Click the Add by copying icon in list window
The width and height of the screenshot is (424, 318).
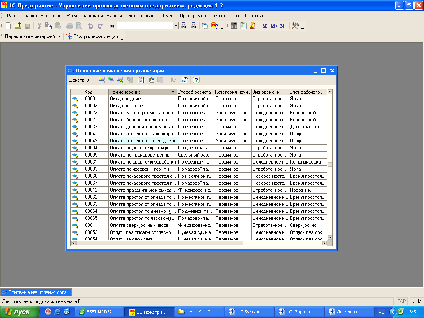point(111,80)
